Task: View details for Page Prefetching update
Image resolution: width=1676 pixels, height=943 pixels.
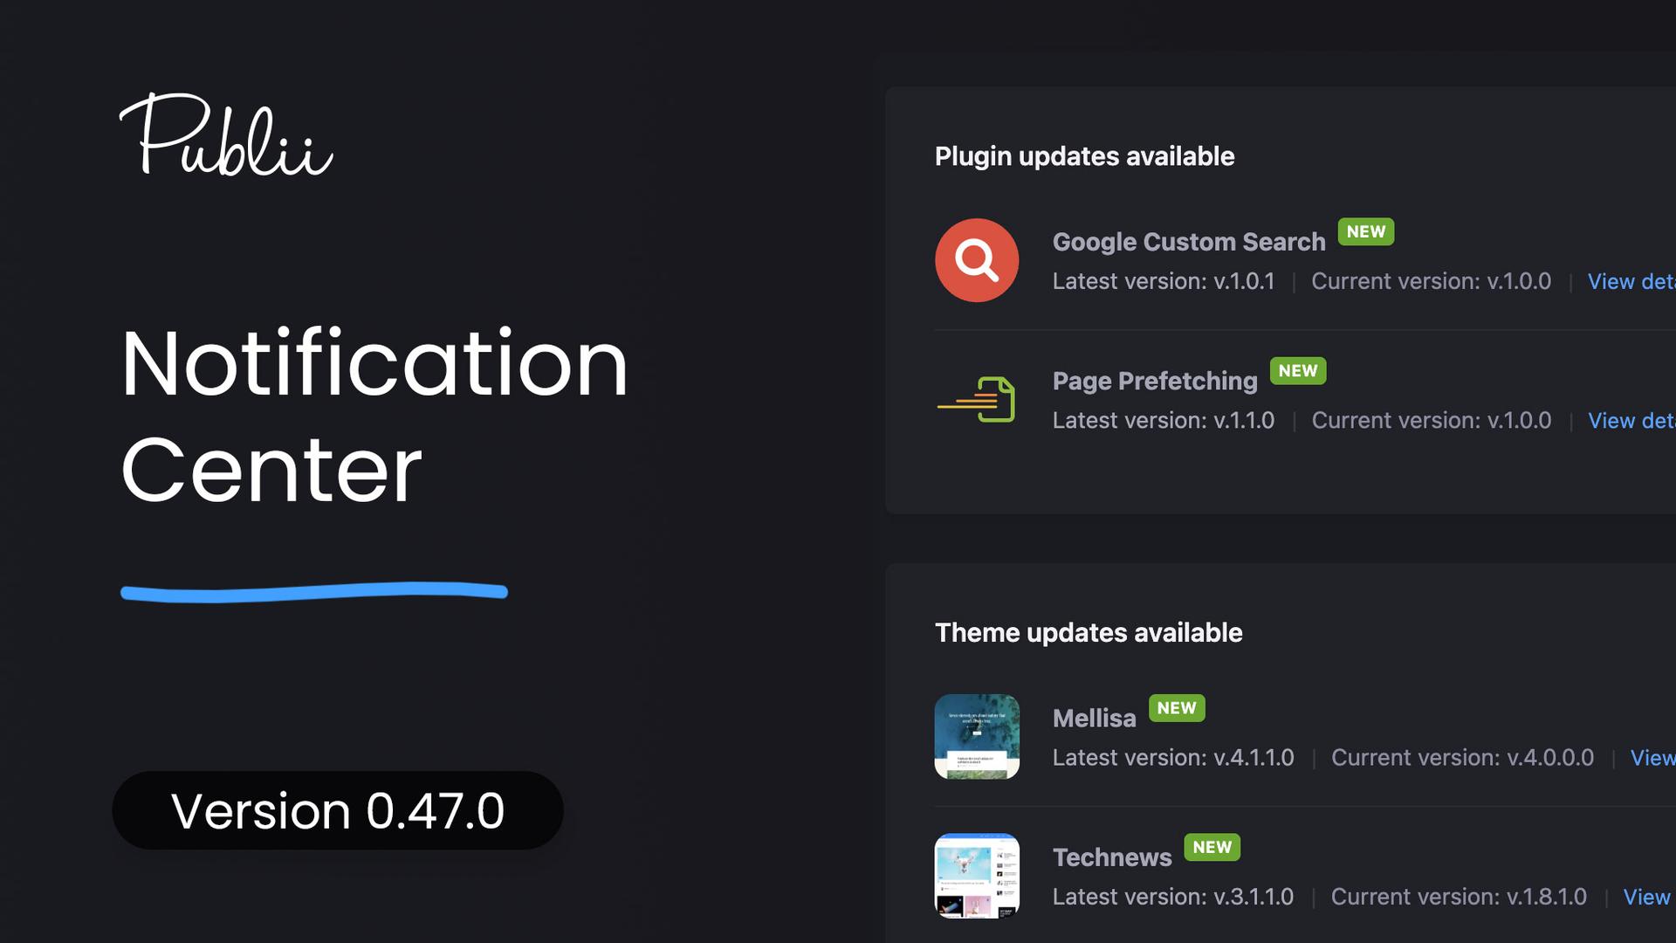Action: (x=1630, y=421)
